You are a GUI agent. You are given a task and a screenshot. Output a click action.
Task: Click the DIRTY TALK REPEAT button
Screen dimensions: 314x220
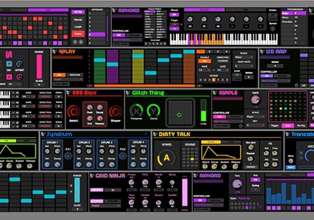(250, 167)
